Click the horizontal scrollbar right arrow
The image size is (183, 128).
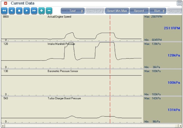(181, 126)
